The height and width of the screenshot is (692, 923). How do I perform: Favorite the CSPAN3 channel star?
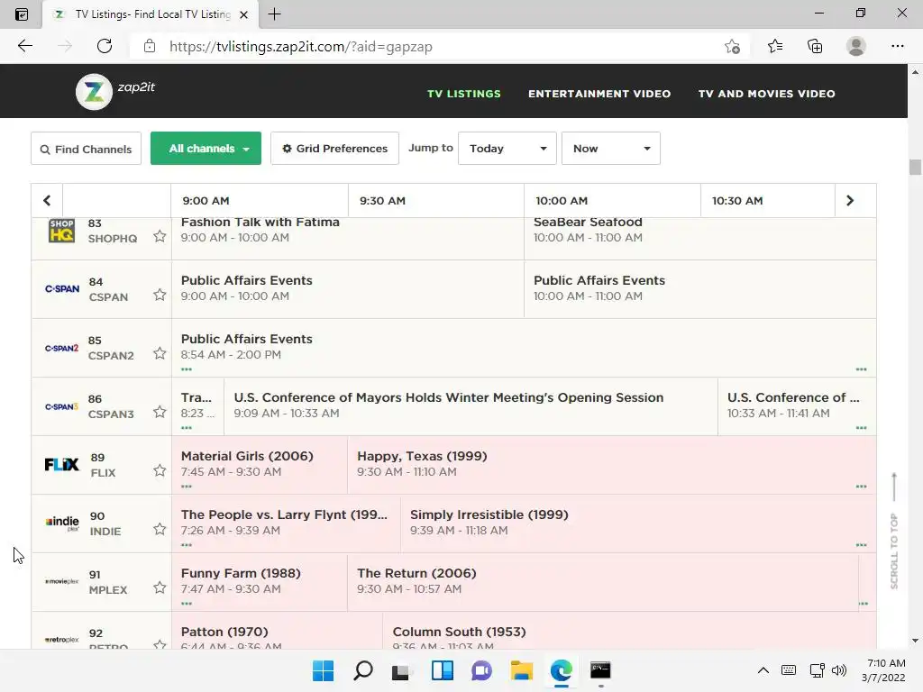160,412
